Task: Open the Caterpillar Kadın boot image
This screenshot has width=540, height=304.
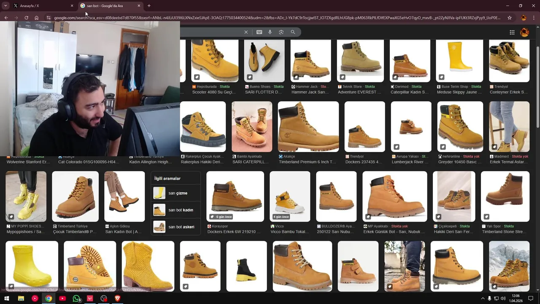Action: pos(410,60)
